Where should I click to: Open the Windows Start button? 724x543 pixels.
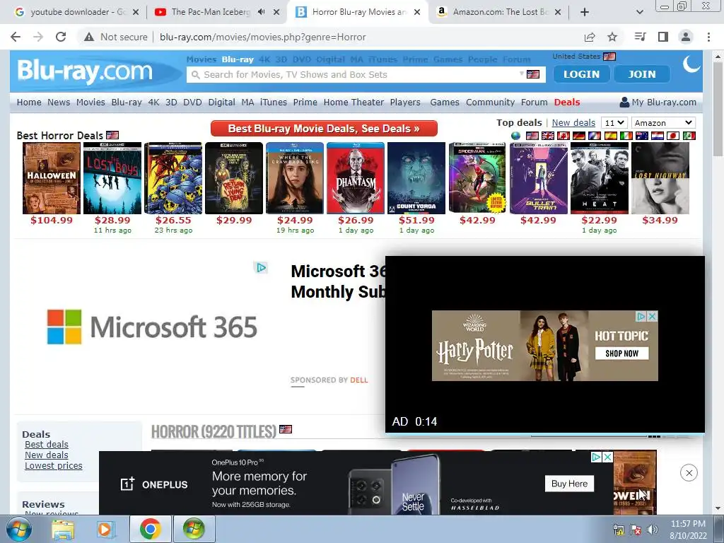coord(18,529)
